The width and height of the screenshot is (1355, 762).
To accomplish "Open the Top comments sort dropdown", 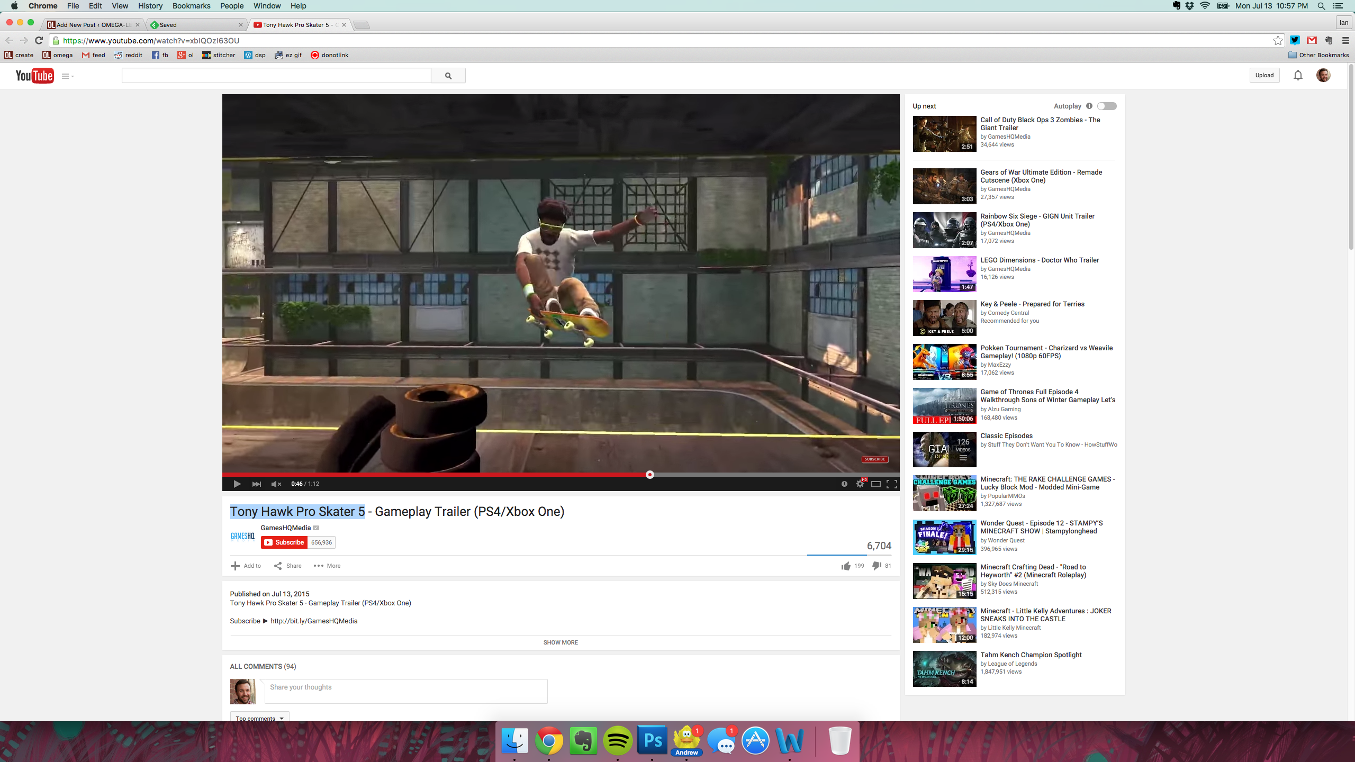I will pyautogui.click(x=259, y=718).
